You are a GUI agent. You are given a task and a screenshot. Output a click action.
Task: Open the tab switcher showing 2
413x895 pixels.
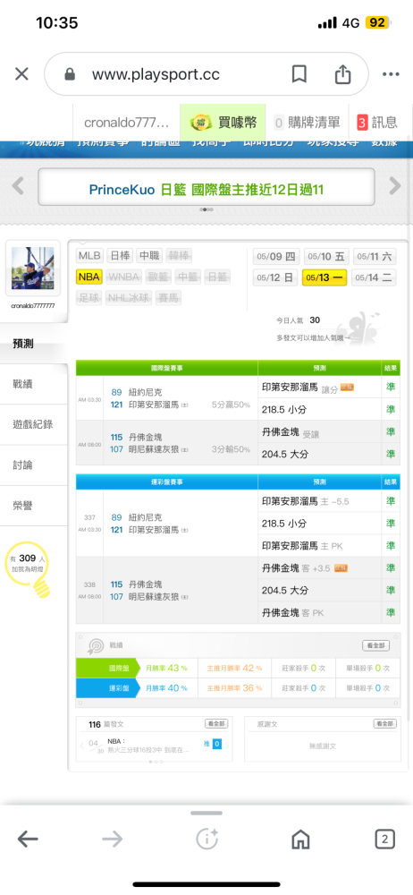[x=385, y=839]
